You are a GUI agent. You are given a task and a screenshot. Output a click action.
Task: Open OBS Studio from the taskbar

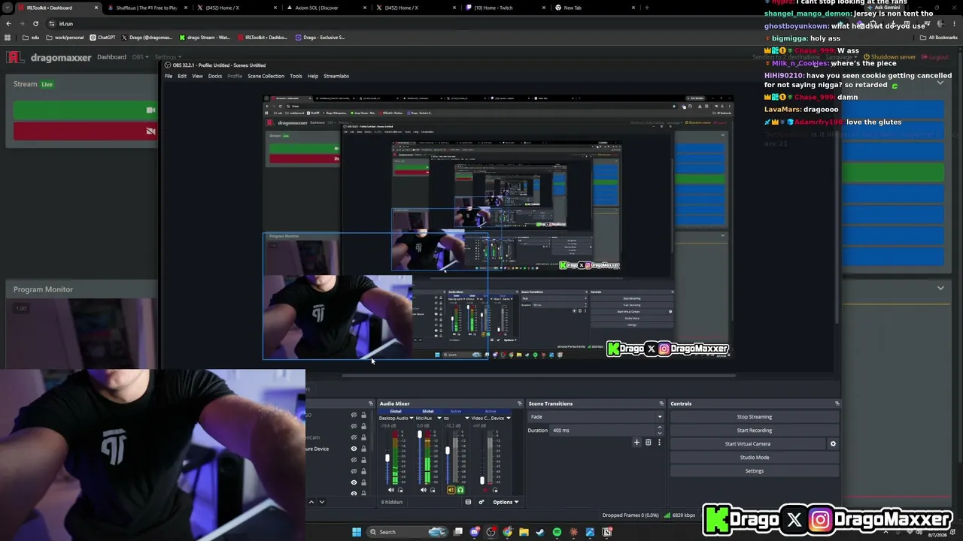point(491,532)
